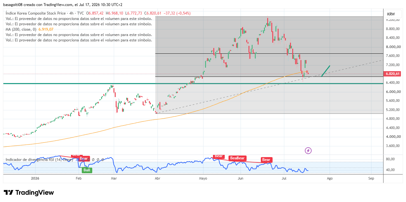Click the change value −37,32 (−0,54%)
This screenshot has width=406, height=202.
[x=177, y=13]
